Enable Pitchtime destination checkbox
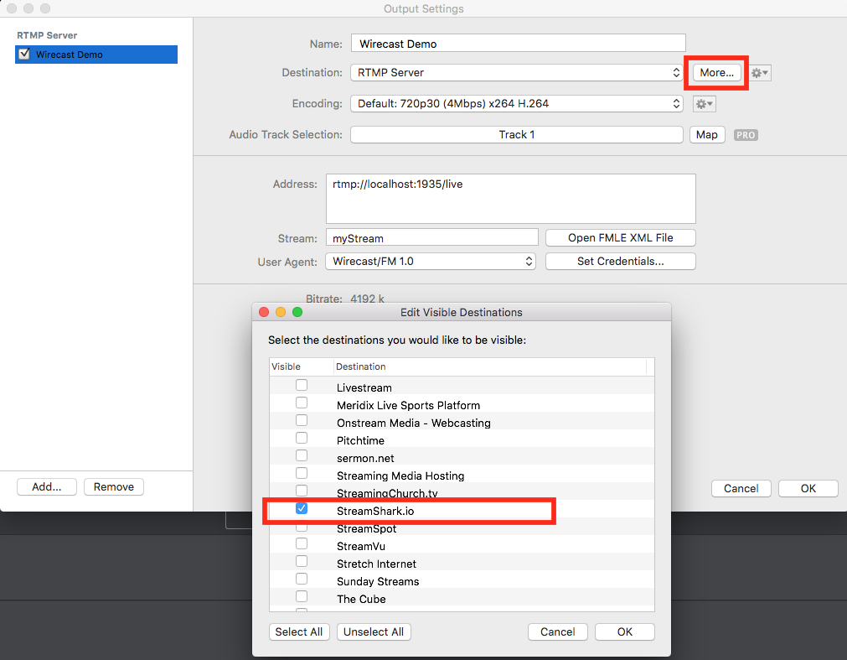 302,438
